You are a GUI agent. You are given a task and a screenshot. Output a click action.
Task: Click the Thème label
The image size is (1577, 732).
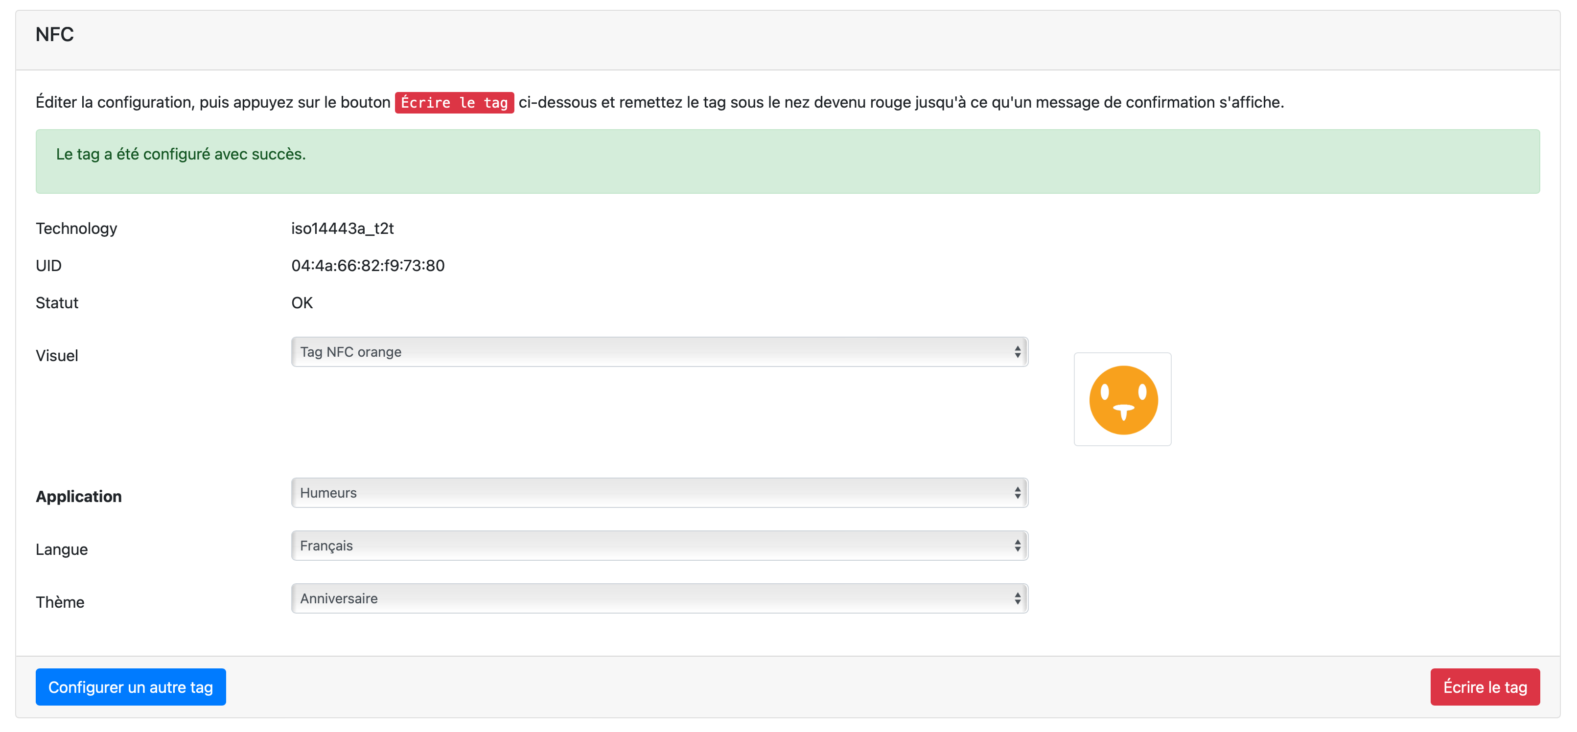pos(60,602)
